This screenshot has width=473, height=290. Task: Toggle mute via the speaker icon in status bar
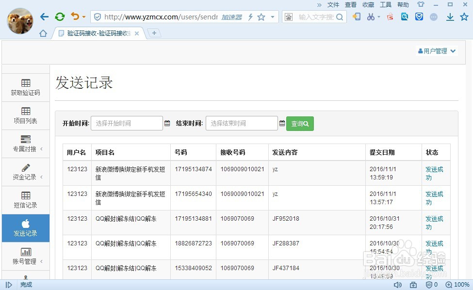point(398,285)
